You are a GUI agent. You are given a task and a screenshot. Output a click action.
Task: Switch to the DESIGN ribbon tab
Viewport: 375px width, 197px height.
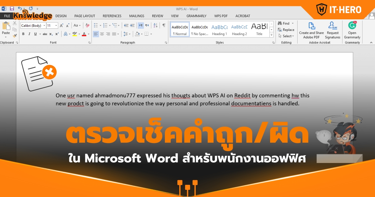[61, 16]
